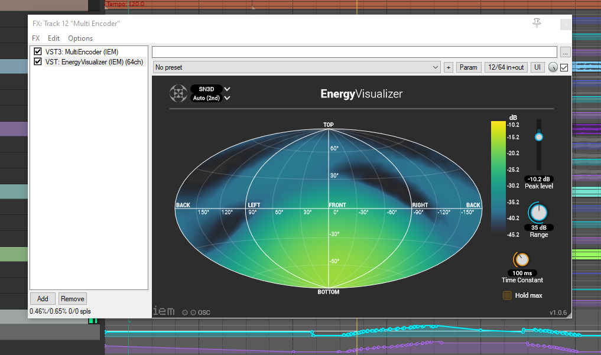Click the preset comment input field
This screenshot has width=601, height=355.
pyautogui.click(x=355, y=52)
